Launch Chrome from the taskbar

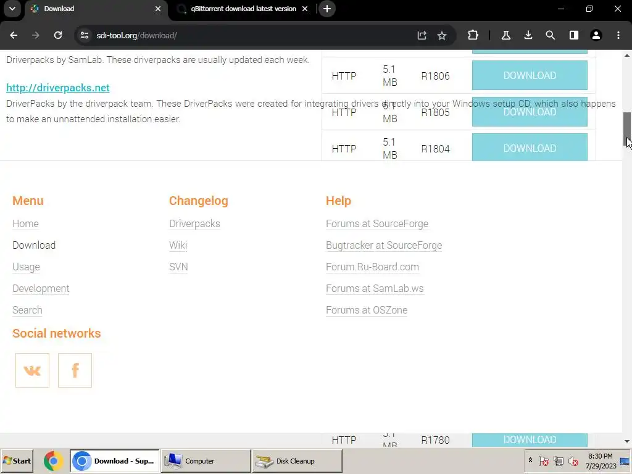(x=53, y=461)
